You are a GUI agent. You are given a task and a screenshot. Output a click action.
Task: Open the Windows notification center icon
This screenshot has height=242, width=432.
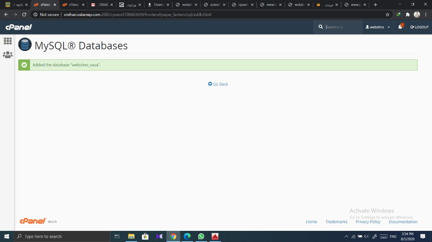pyautogui.click(x=423, y=236)
